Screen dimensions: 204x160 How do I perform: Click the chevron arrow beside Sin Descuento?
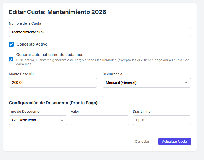coord(62,120)
